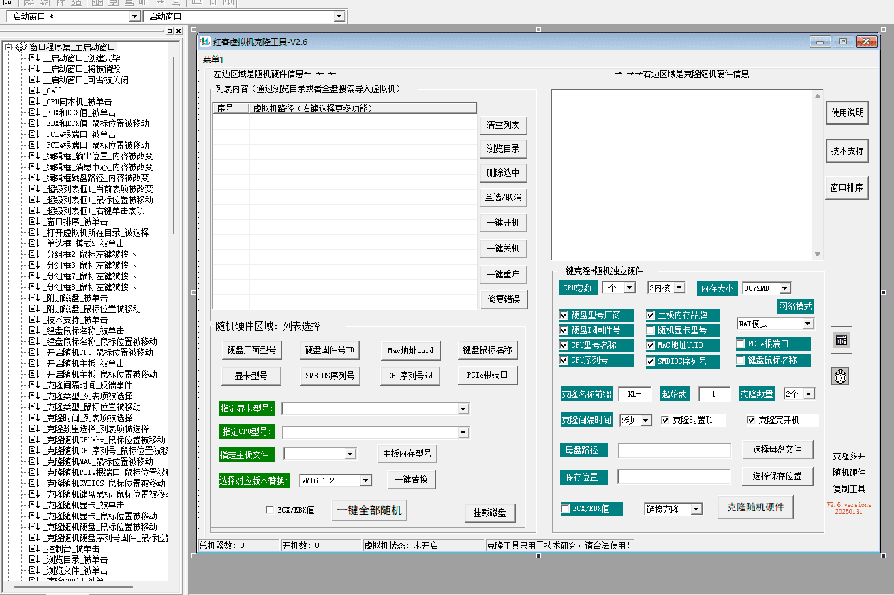Click the 一键全部随机 randomize-all button
Viewport: 894px width, 595px height.
[x=369, y=510]
